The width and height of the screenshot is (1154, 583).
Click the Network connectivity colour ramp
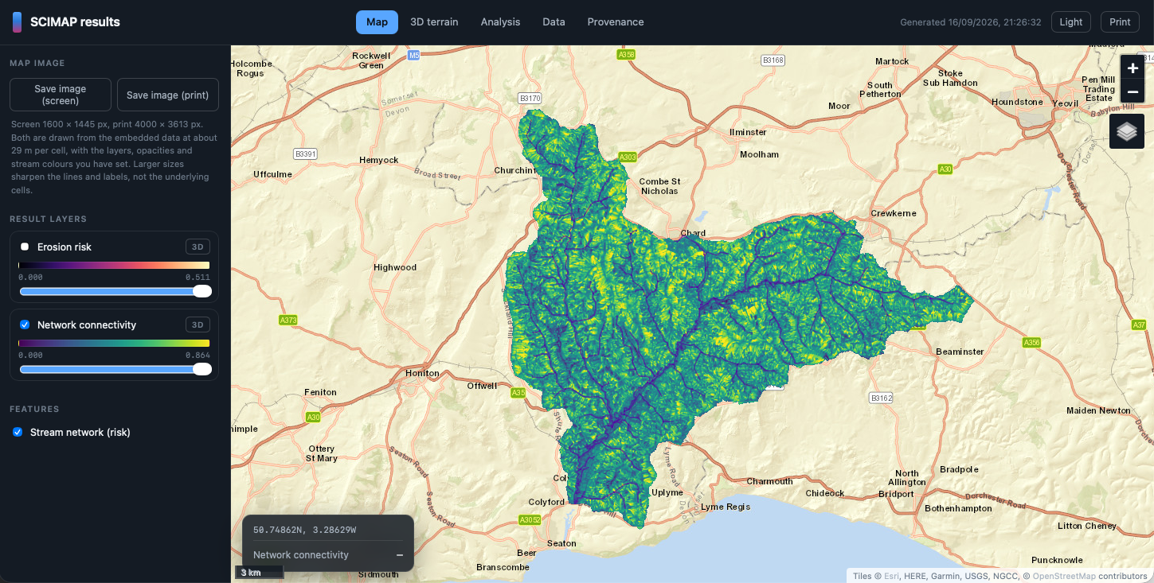(x=114, y=344)
